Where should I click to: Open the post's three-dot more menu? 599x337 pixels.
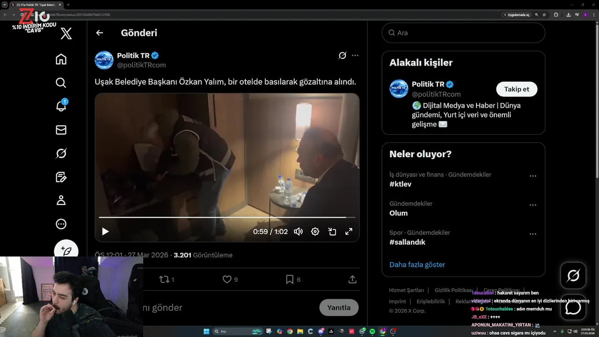(355, 56)
